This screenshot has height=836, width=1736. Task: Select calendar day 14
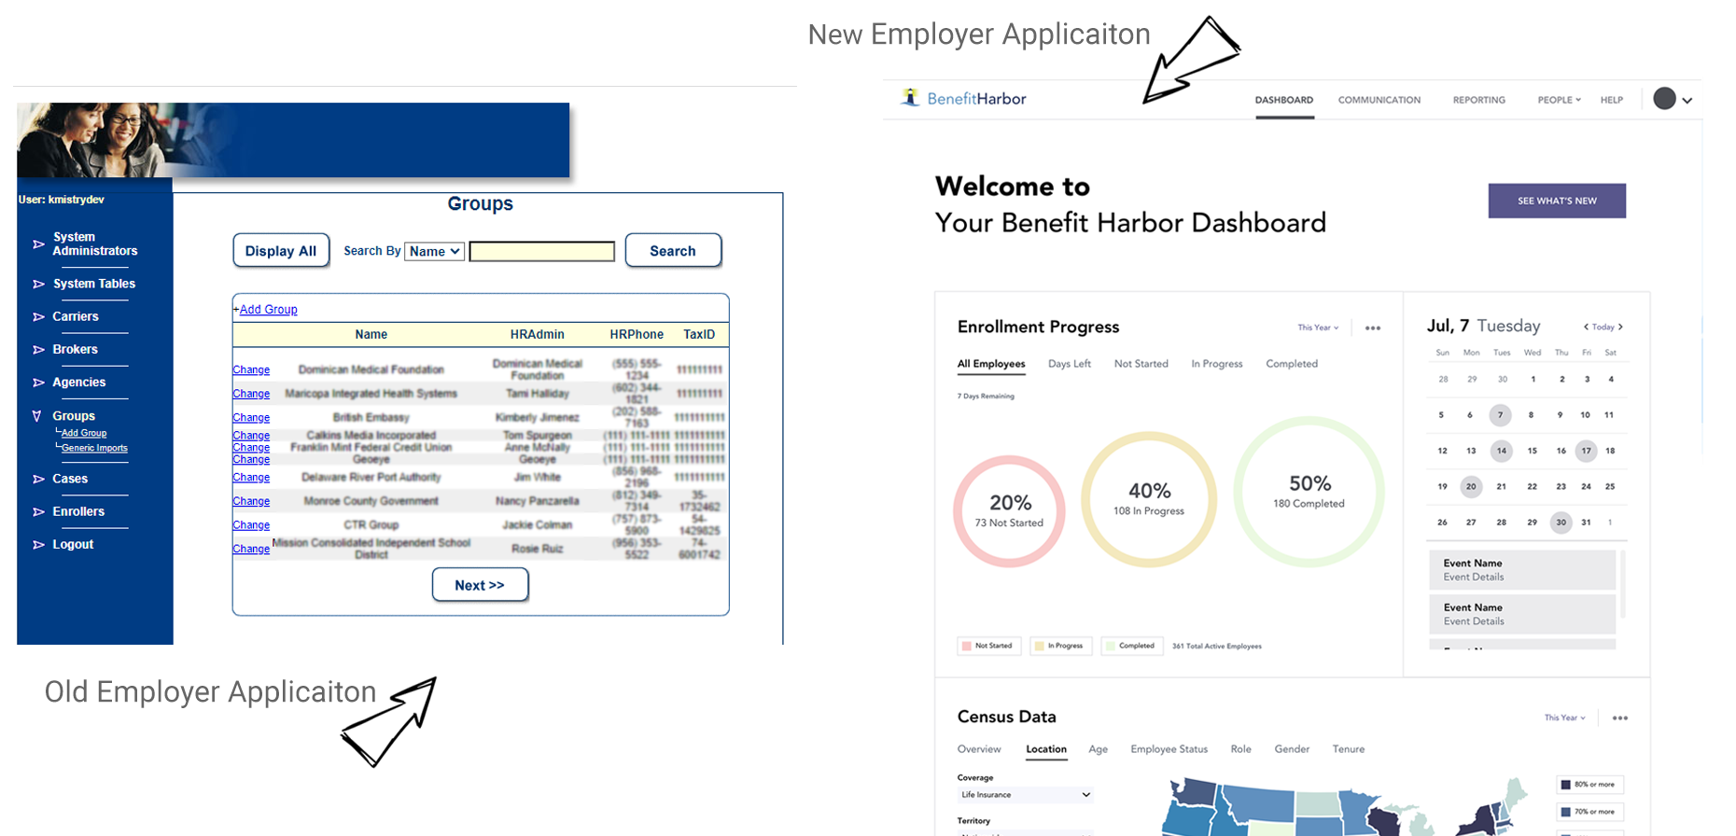pyautogui.click(x=1501, y=451)
